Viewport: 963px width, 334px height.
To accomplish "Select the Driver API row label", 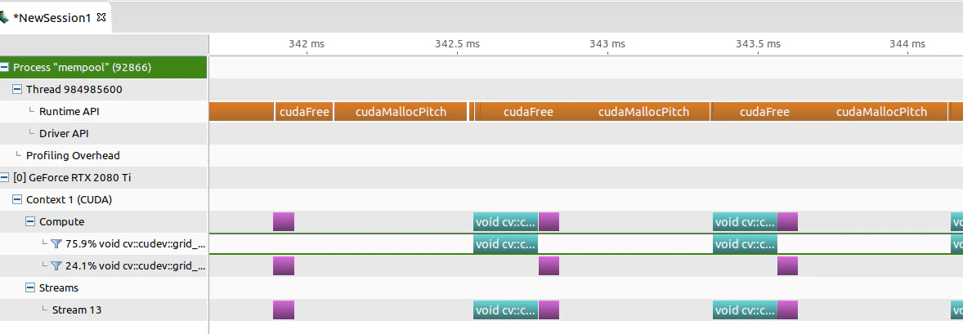I will click(x=64, y=134).
